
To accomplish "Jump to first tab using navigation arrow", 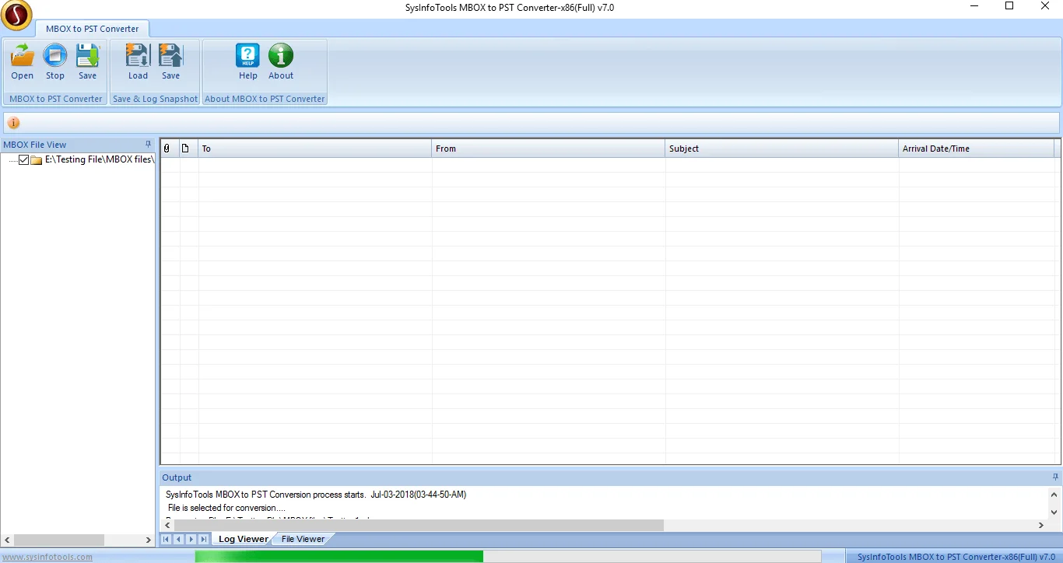I will click(166, 539).
